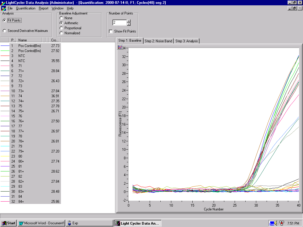Select the NTC sample in row 4
The image size is (303, 227).
35,61
